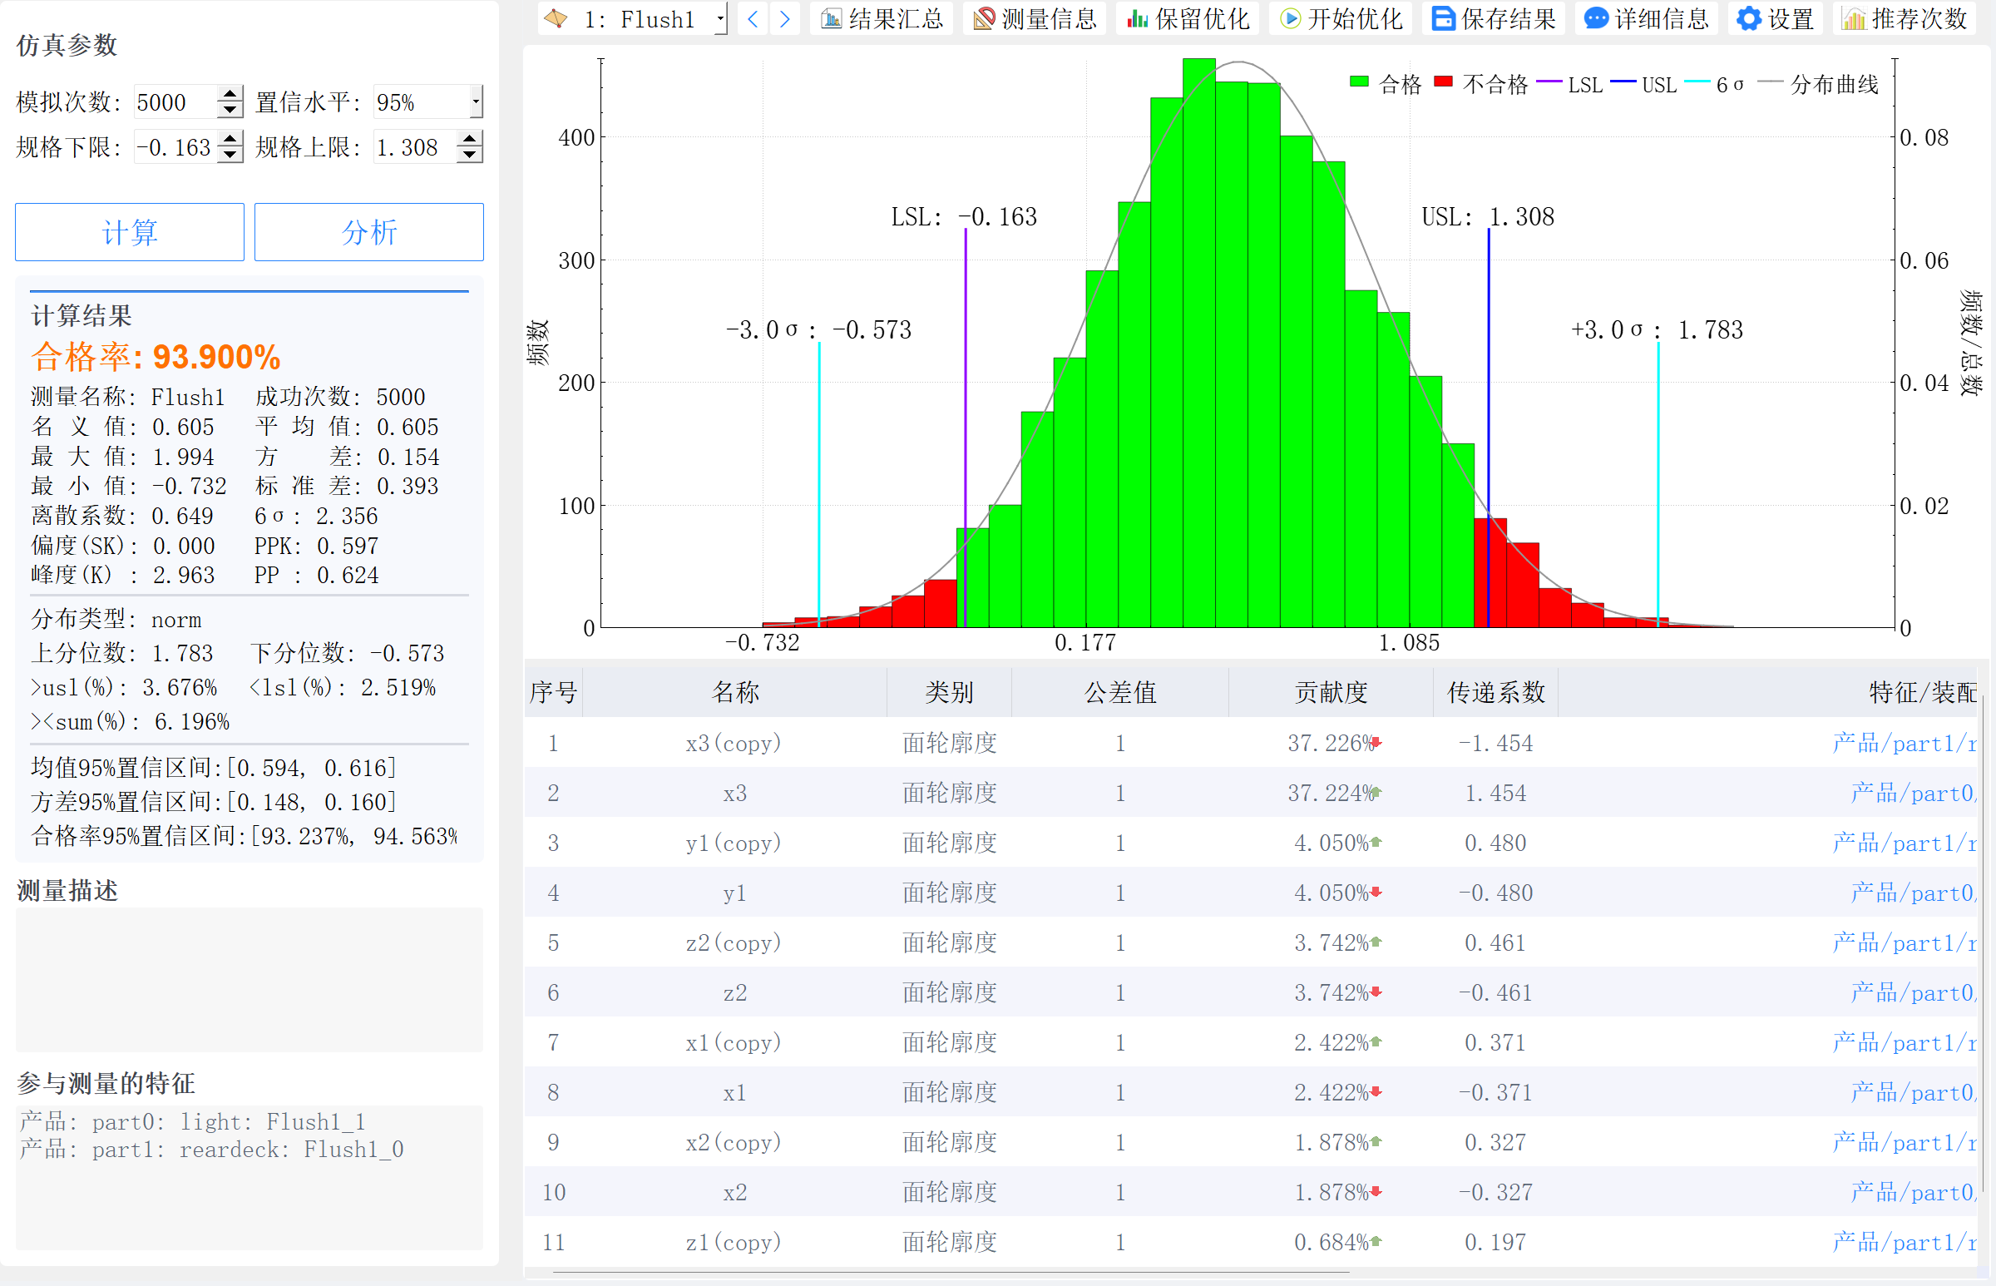Sort table by 贡献度 column header
The width and height of the screenshot is (1996, 1286).
coord(1330,692)
